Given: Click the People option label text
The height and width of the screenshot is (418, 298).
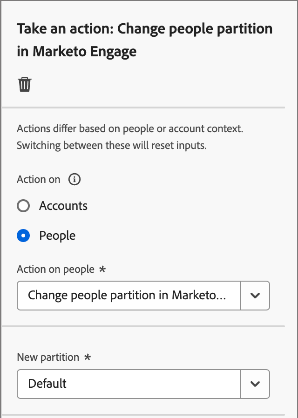Looking at the screenshot, I should 57,236.
